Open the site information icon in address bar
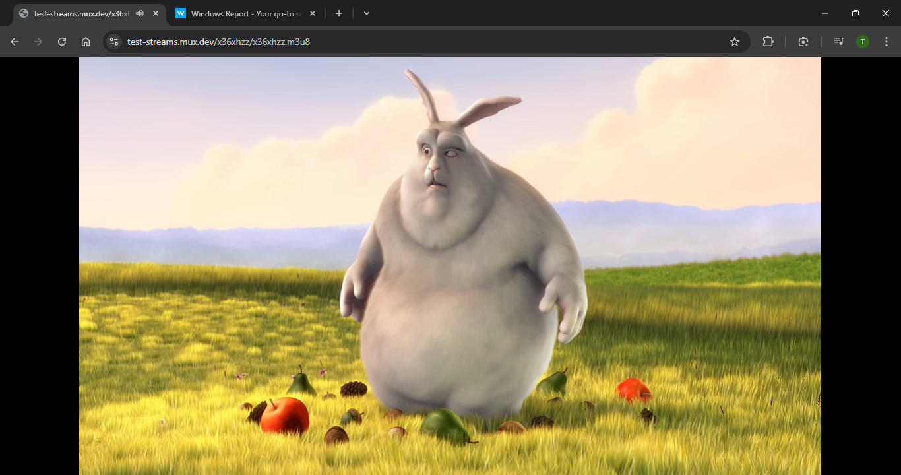Screen dimensions: 901x475 tap(113, 41)
